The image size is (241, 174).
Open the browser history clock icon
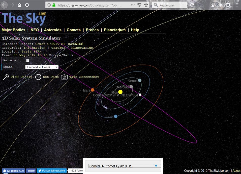(x=27, y=5)
